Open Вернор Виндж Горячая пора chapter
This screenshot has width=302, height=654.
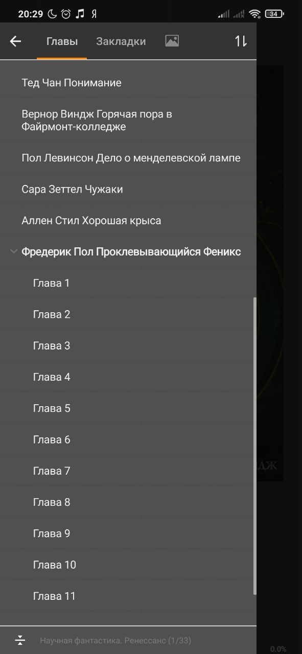[127, 120]
